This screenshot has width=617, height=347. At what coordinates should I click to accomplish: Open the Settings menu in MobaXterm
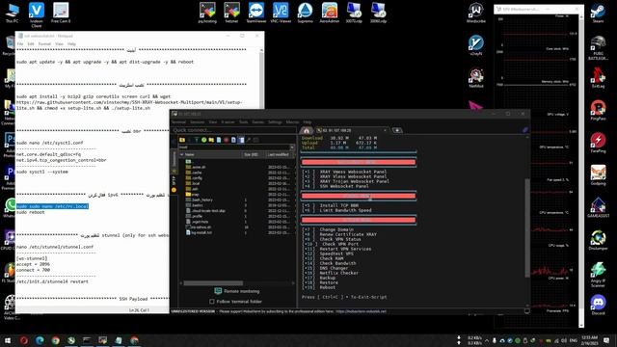click(x=275, y=122)
